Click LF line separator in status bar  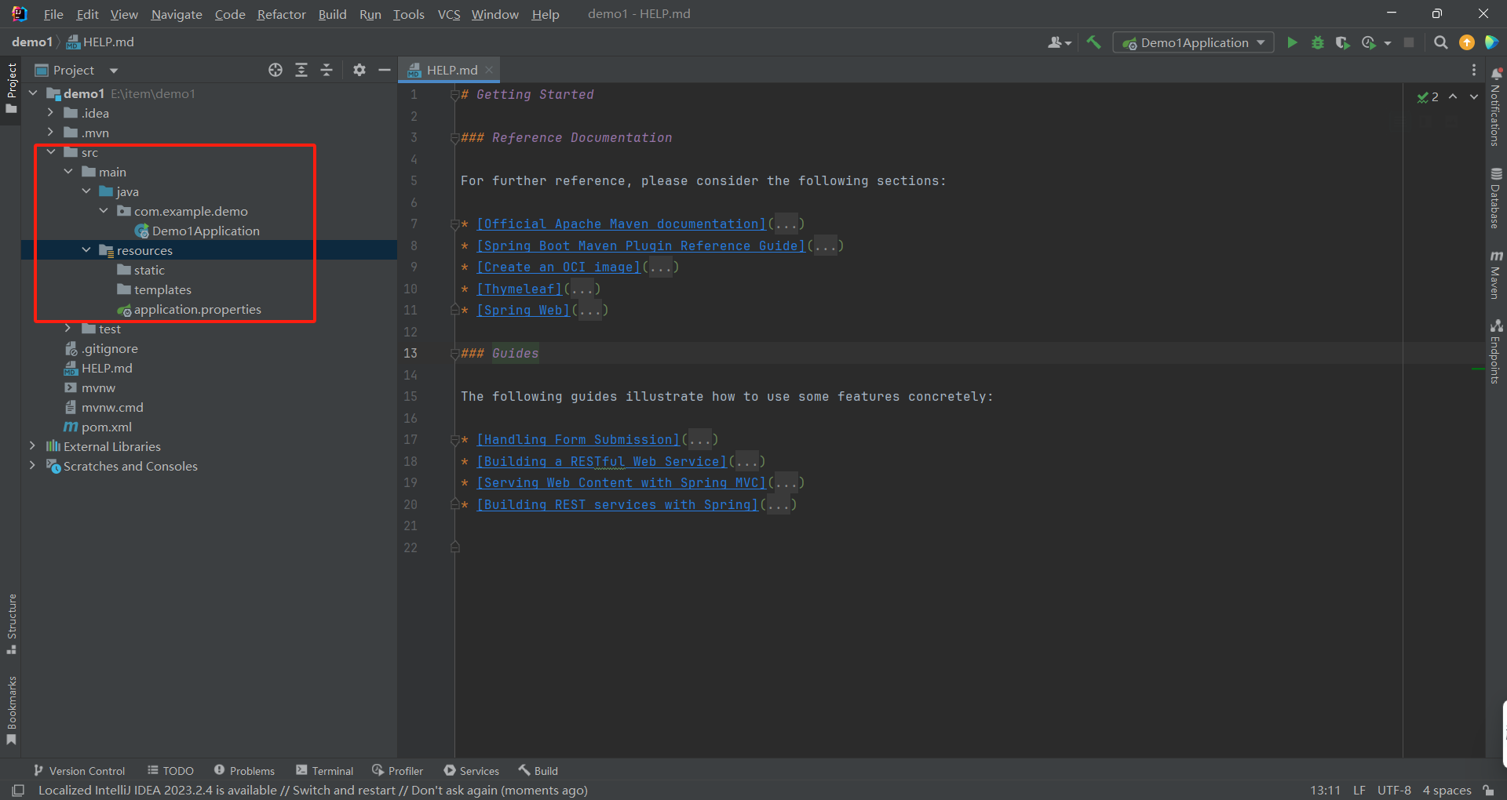1359,791
